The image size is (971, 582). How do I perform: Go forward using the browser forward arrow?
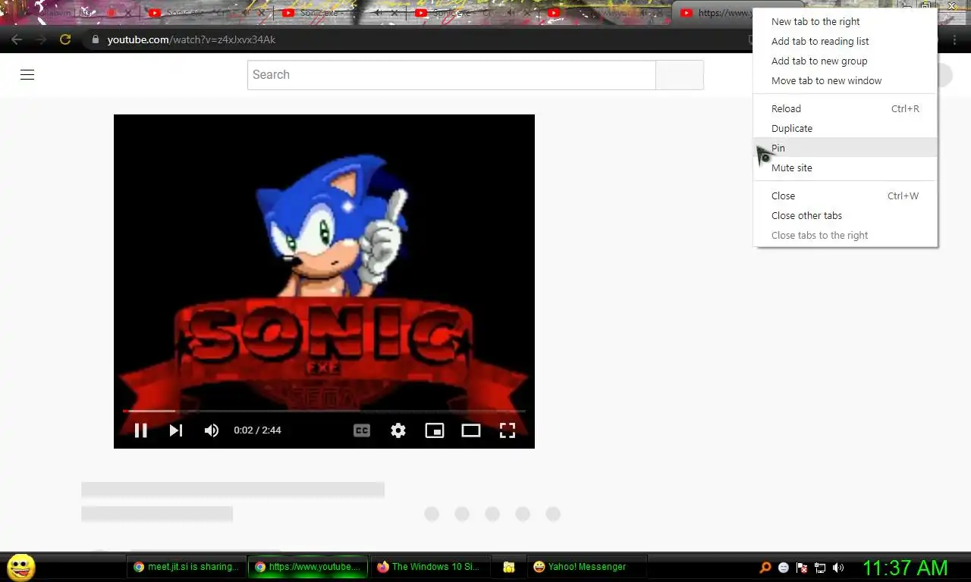pyautogui.click(x=41, y=39)
